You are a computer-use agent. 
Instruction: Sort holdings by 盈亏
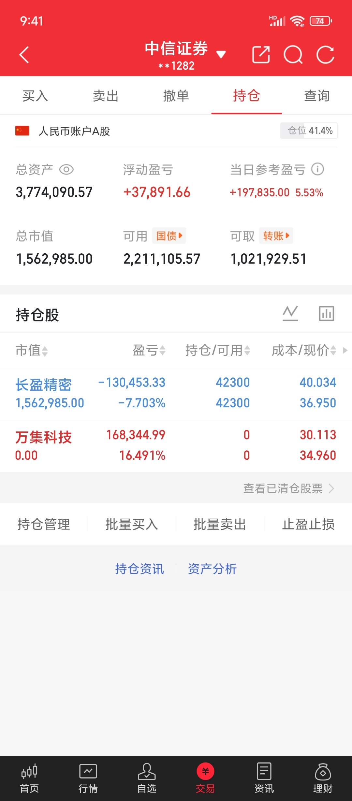coord(149,350)
